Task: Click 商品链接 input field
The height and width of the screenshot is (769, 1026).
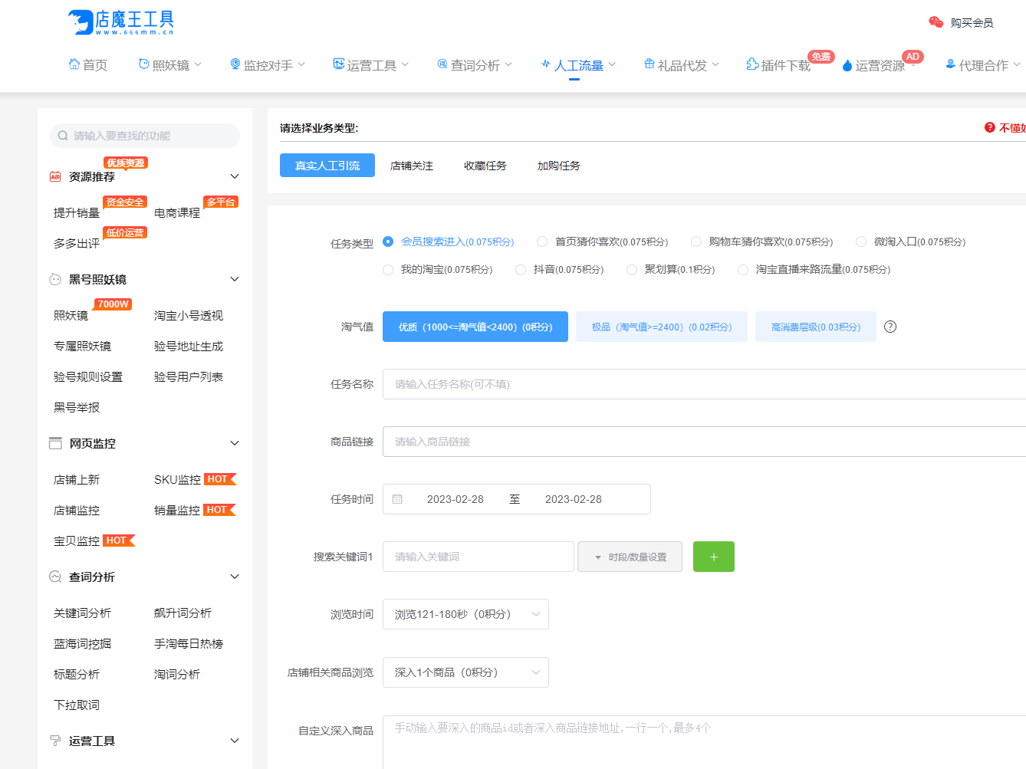Action: 704,442
